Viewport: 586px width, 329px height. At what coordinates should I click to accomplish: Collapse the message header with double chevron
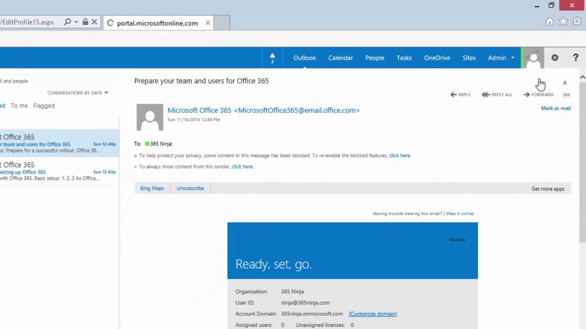(564, 83)
